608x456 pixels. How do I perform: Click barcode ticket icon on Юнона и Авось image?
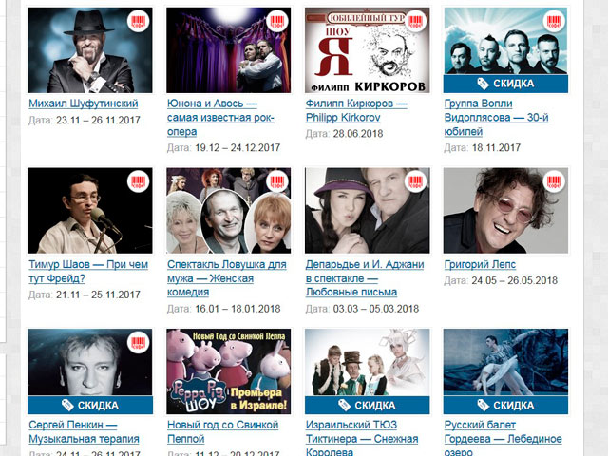click(x=277, y=21)
